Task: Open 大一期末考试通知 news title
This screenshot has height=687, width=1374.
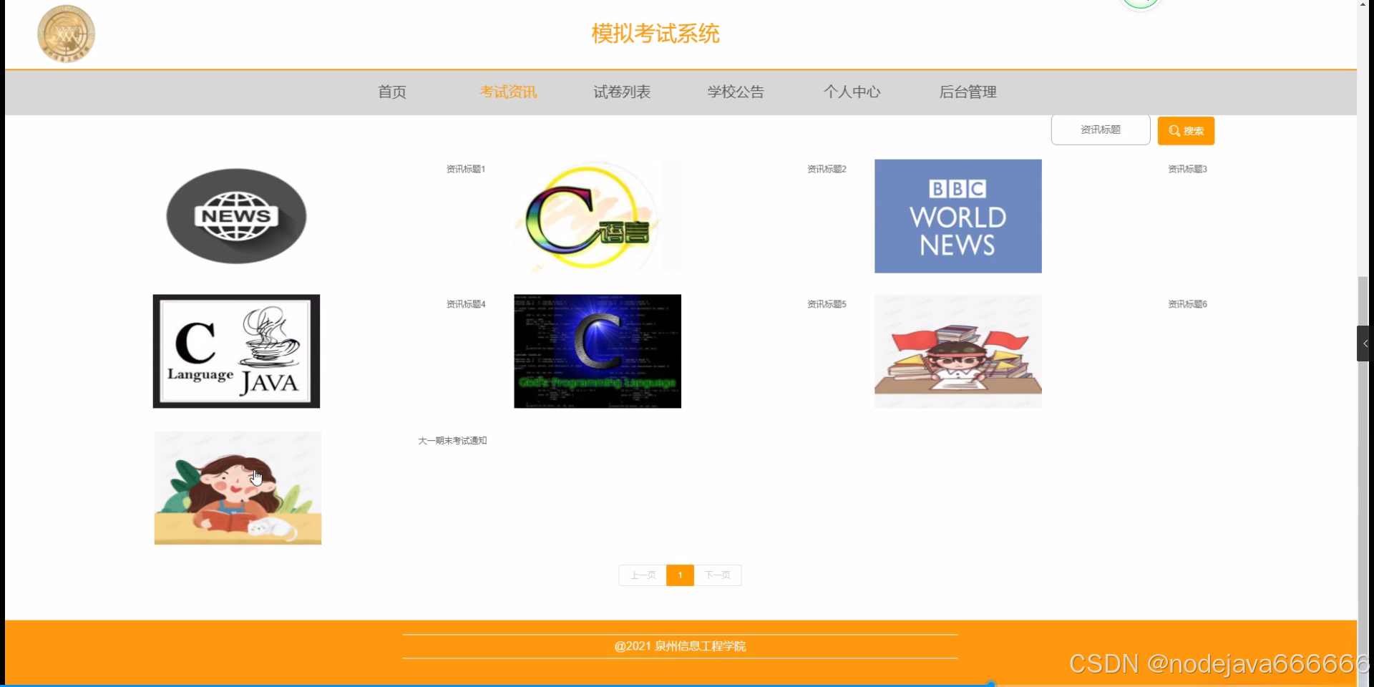Action: pyautogui.click(x=452, y=441)
